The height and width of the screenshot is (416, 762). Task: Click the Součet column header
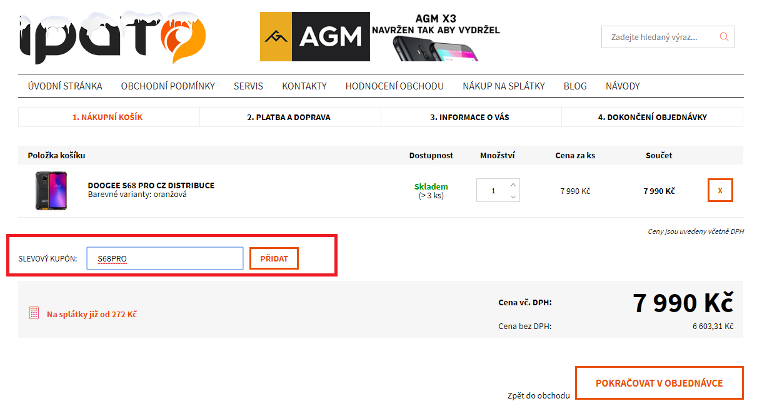coord(659,155)
